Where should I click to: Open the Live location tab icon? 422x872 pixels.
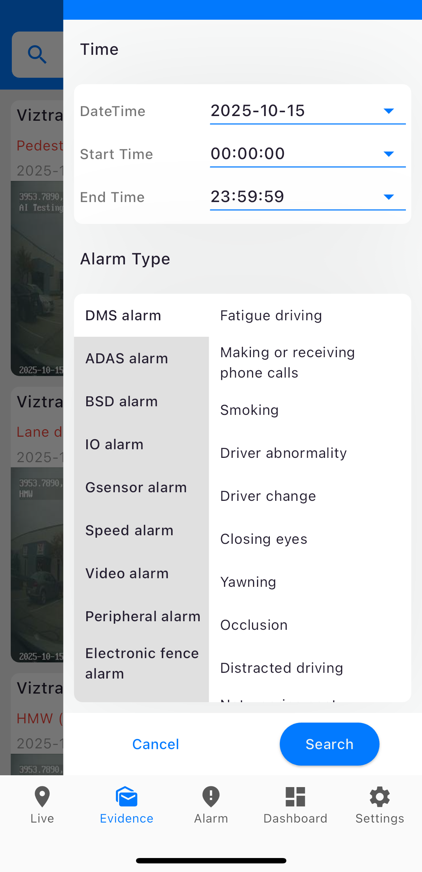42,797
